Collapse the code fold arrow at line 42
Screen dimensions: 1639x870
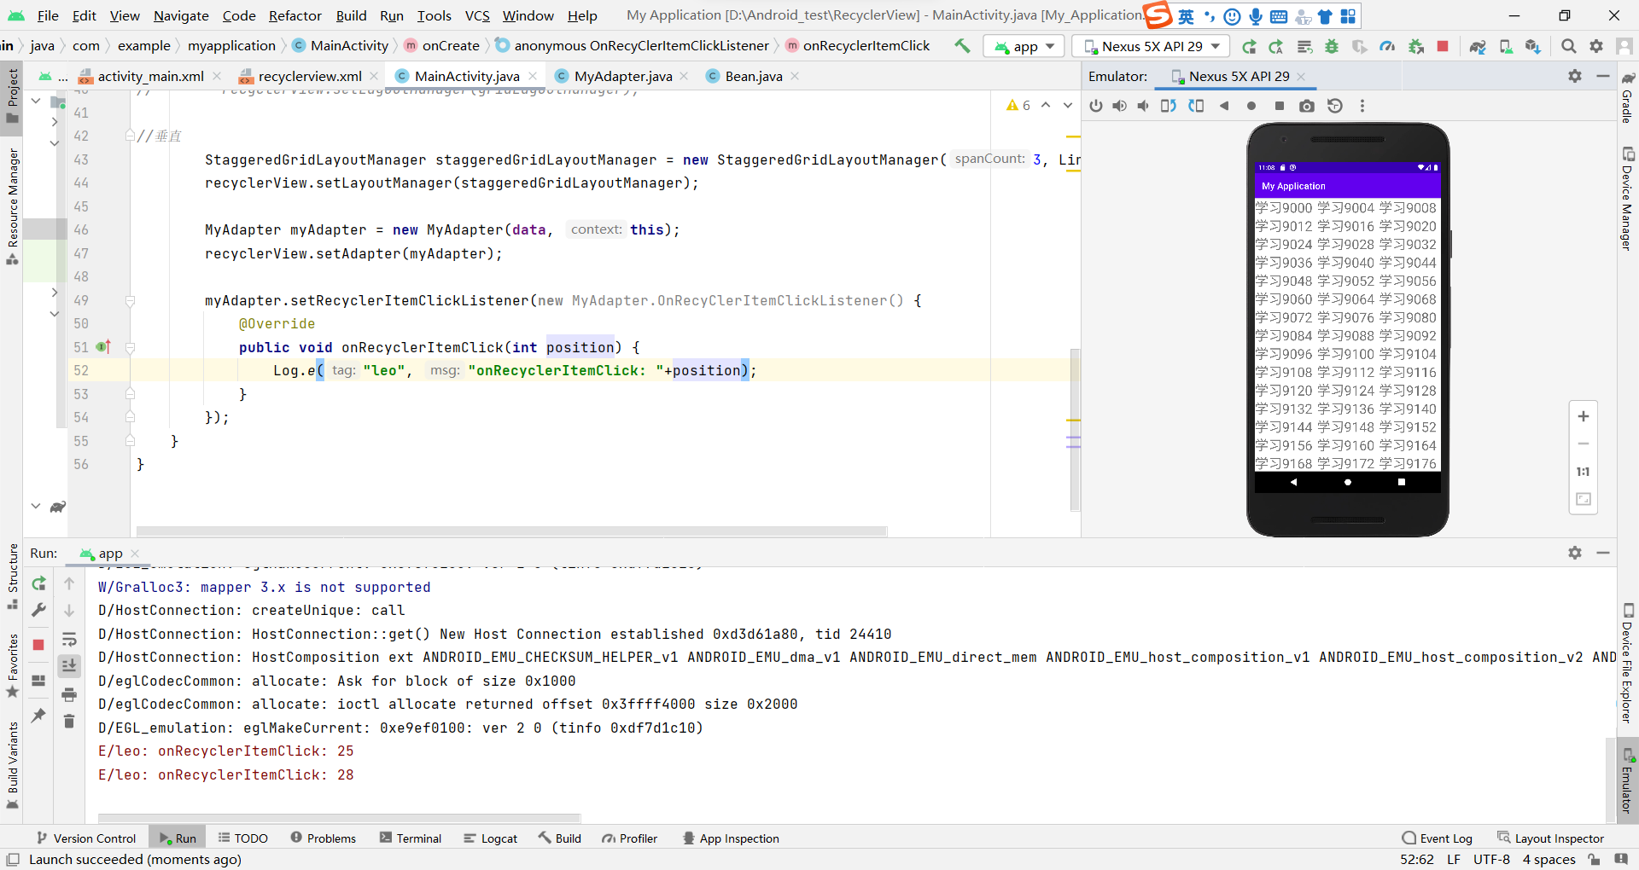[130, 136]
